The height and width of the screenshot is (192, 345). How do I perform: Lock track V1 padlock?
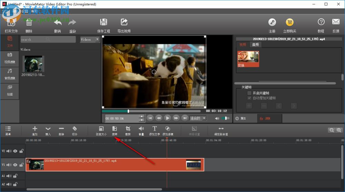[x=21, y=165]
